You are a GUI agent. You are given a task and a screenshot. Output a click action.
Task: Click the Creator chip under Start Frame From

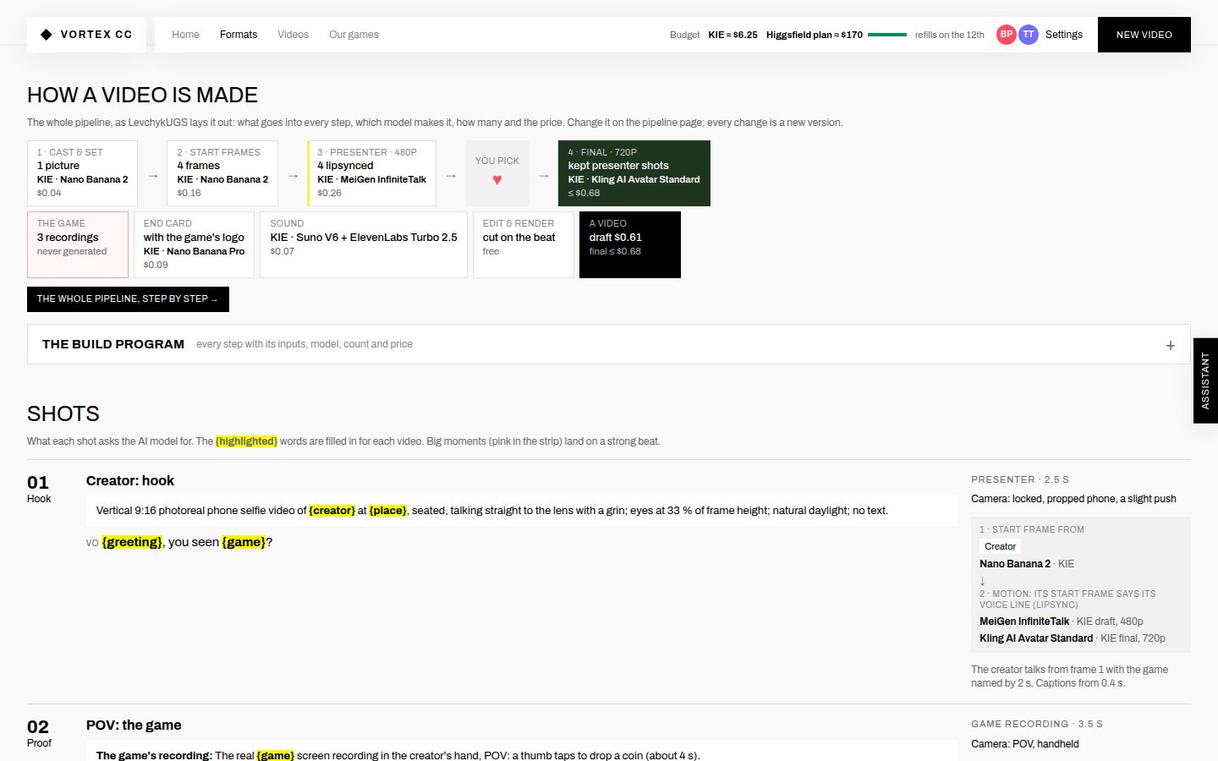(x=1000, y=546)
